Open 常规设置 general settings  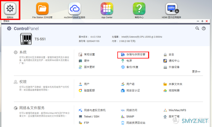pos(87,54)
